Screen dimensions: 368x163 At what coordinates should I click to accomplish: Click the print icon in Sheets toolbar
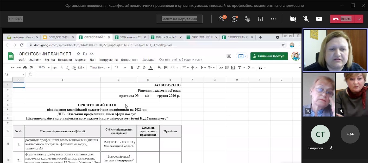click(x=25, y=68)
